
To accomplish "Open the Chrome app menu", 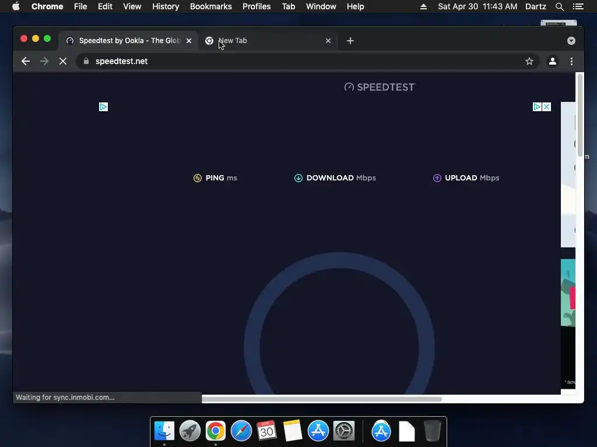I will pyautogui.click(x=47, y=6).
